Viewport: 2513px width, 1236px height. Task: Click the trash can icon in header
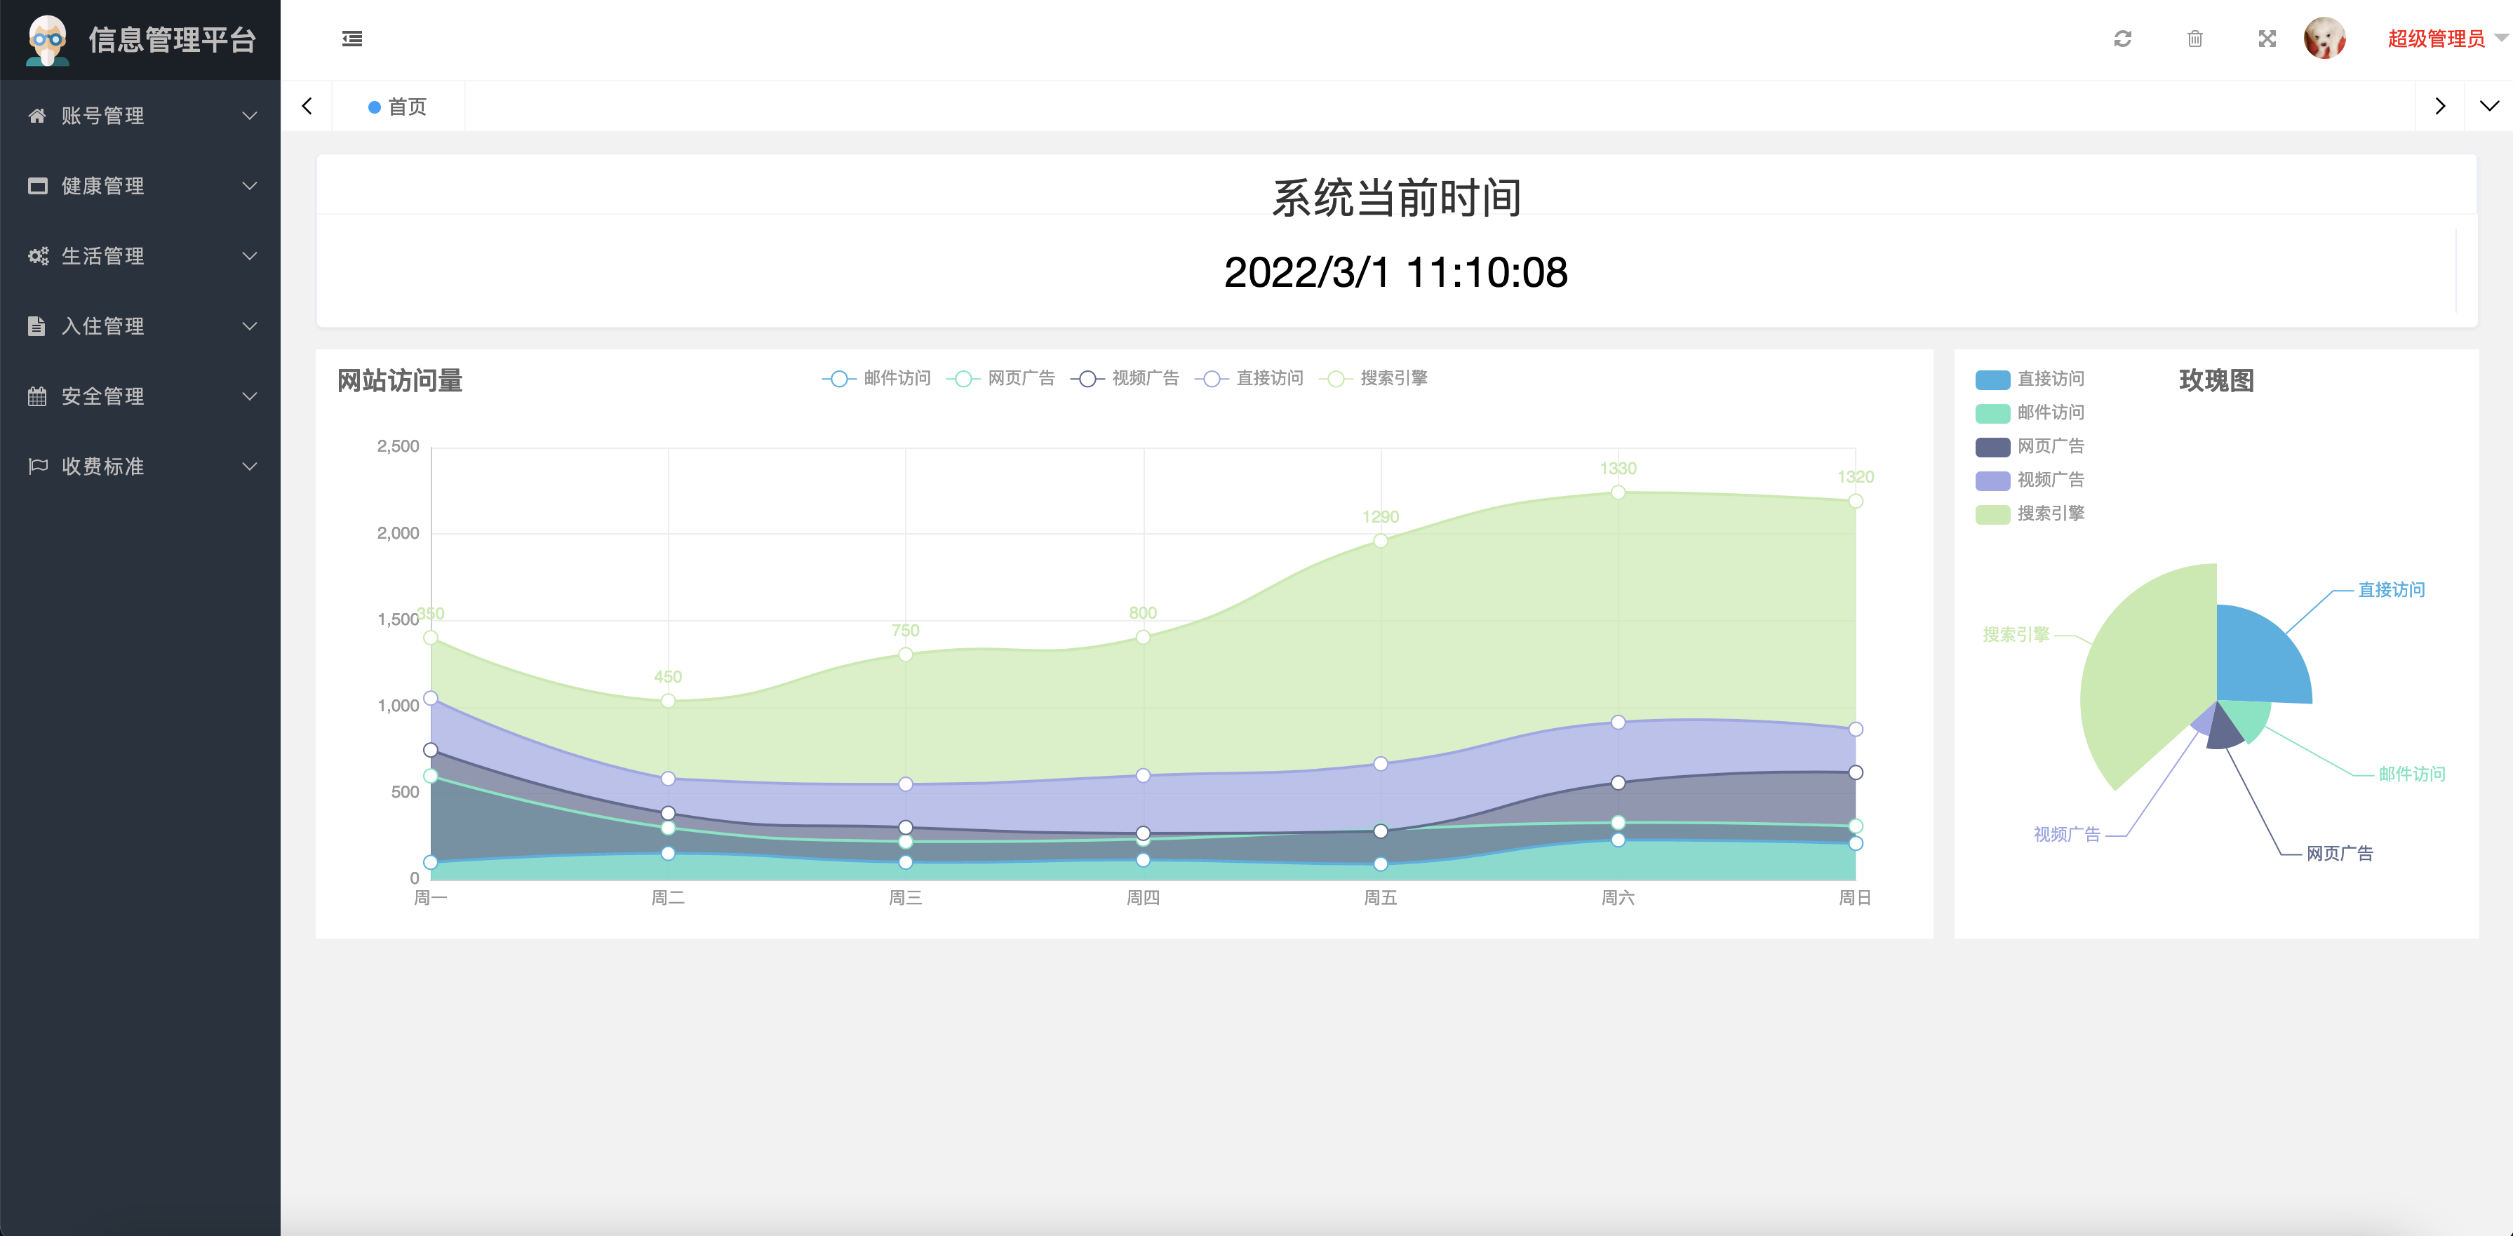coord(2194,39)
